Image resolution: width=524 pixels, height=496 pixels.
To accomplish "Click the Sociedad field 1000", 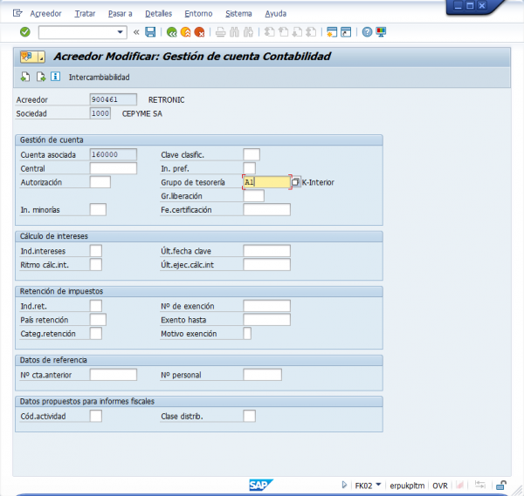I will [100, 113].
